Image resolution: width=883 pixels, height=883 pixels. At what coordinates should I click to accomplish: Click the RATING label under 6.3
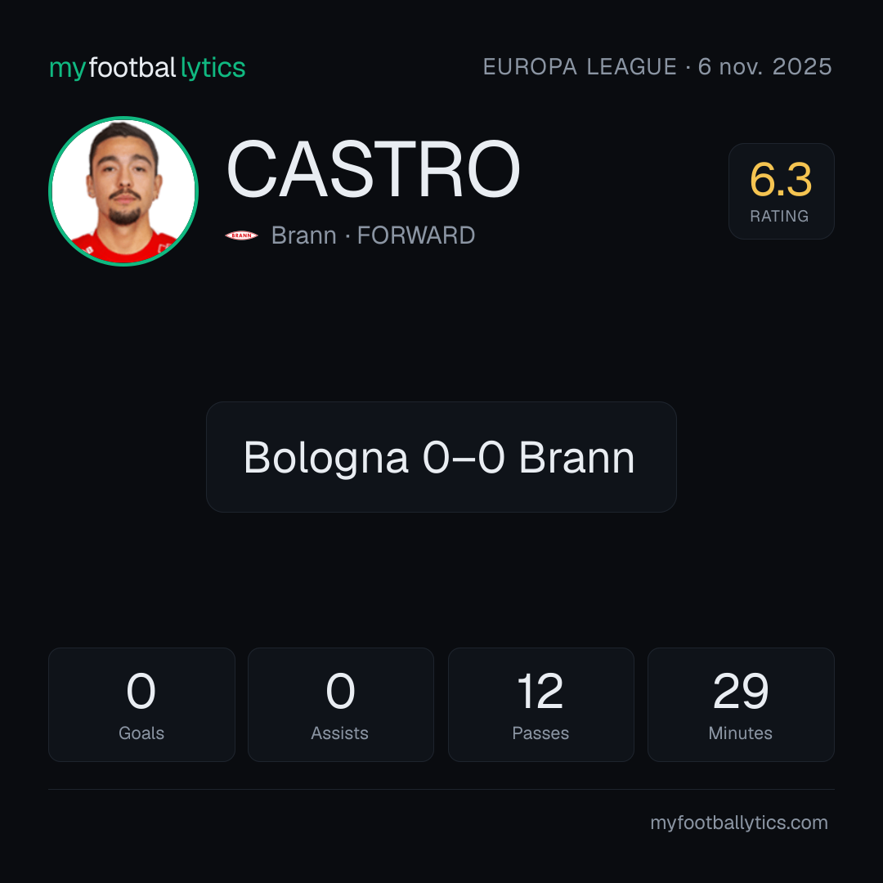pyautogui.click(x=779, y=216)
